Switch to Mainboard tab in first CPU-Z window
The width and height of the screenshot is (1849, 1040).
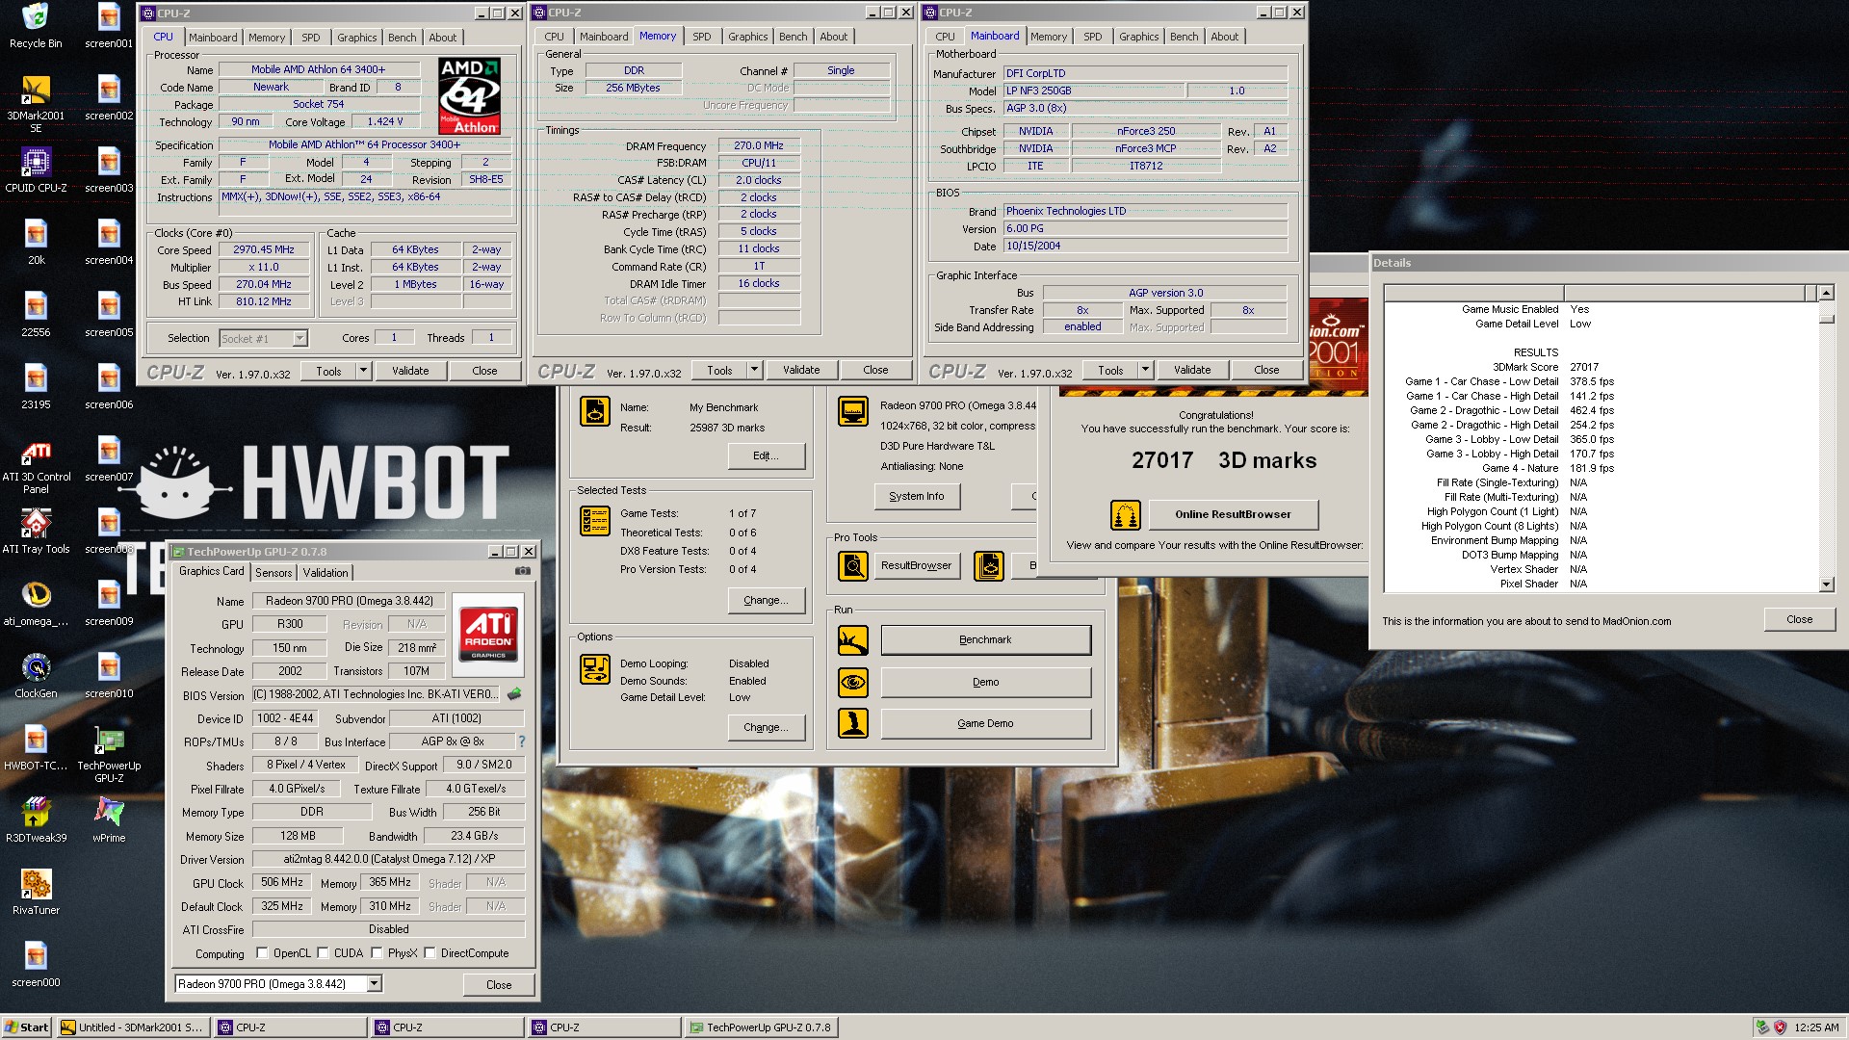point(213,38)
